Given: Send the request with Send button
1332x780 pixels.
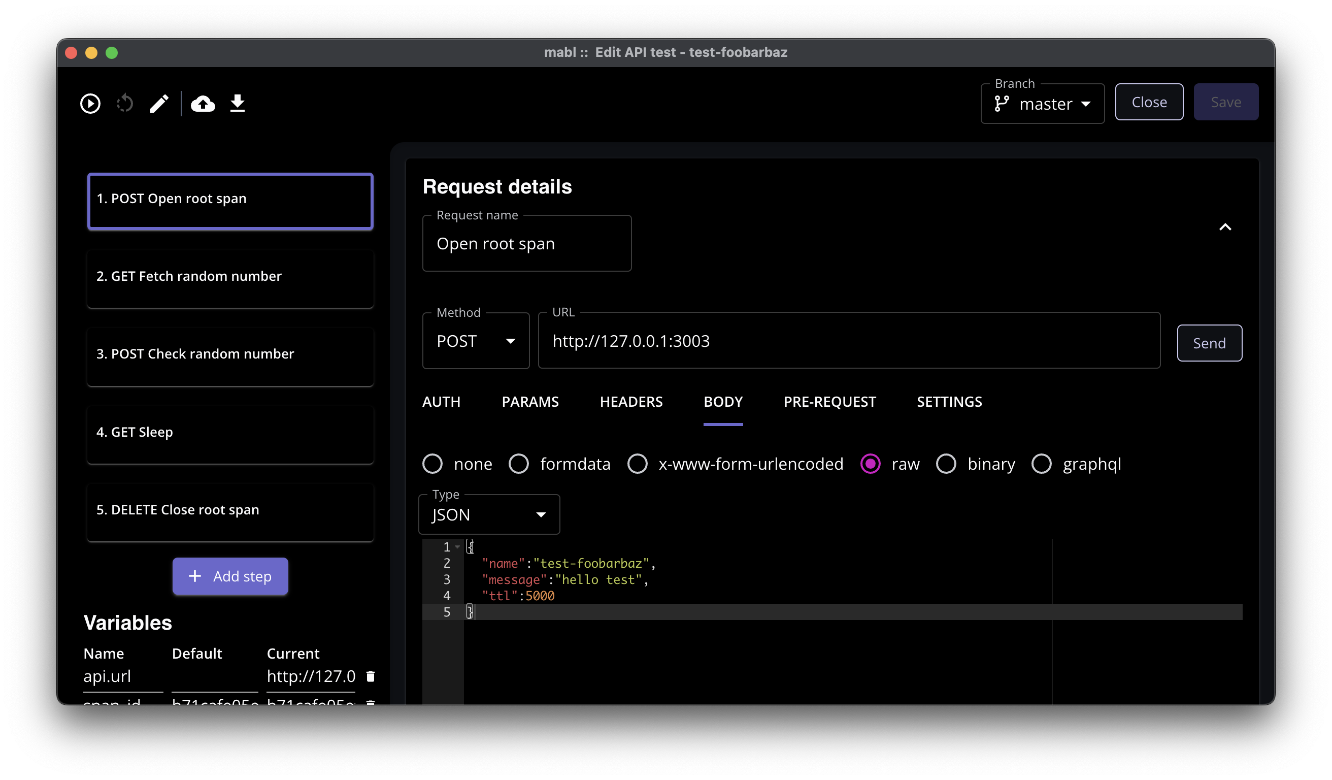Looking at the screenshot, I should click(x=1209, y=343).
